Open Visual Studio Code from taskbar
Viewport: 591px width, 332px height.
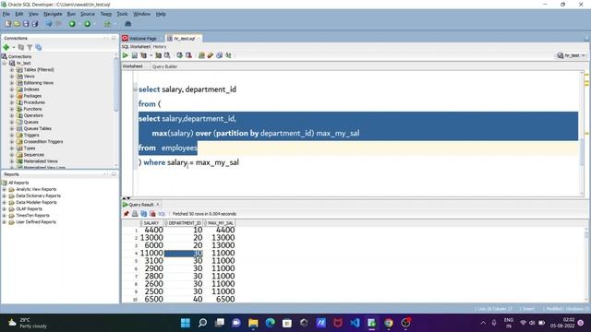pyautogui.click(x=355, y=323)
